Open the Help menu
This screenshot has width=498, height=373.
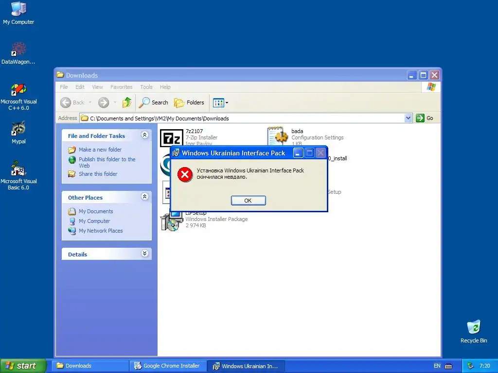click(x=165, y=87)
